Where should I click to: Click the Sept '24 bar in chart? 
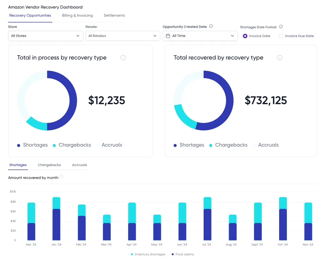(258, 222)
